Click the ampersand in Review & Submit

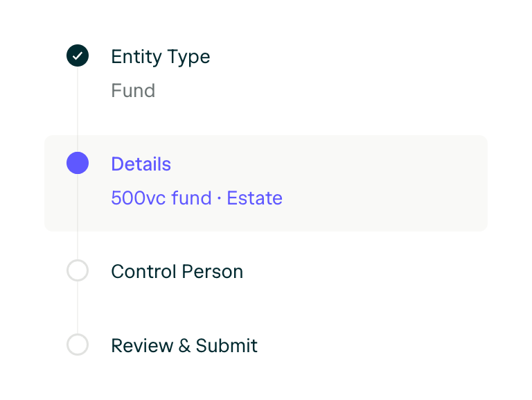tap(184, 346)
